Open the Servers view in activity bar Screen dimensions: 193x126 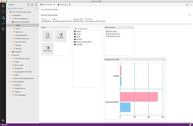click(3, 5)
